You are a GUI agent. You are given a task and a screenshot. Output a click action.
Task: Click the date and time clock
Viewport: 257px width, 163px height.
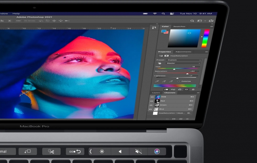(x=196, y=14)
